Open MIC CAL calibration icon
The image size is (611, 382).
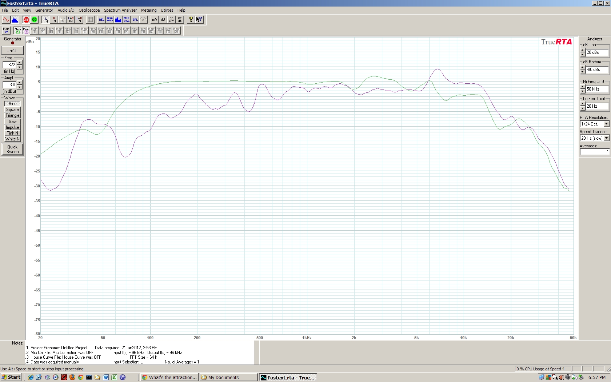(127, 20)
